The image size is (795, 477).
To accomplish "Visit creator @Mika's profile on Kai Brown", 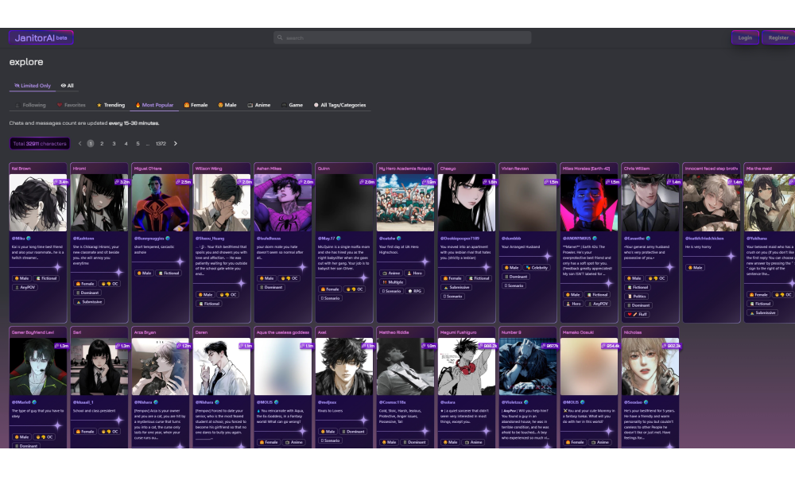I will (x=18, y=238).
